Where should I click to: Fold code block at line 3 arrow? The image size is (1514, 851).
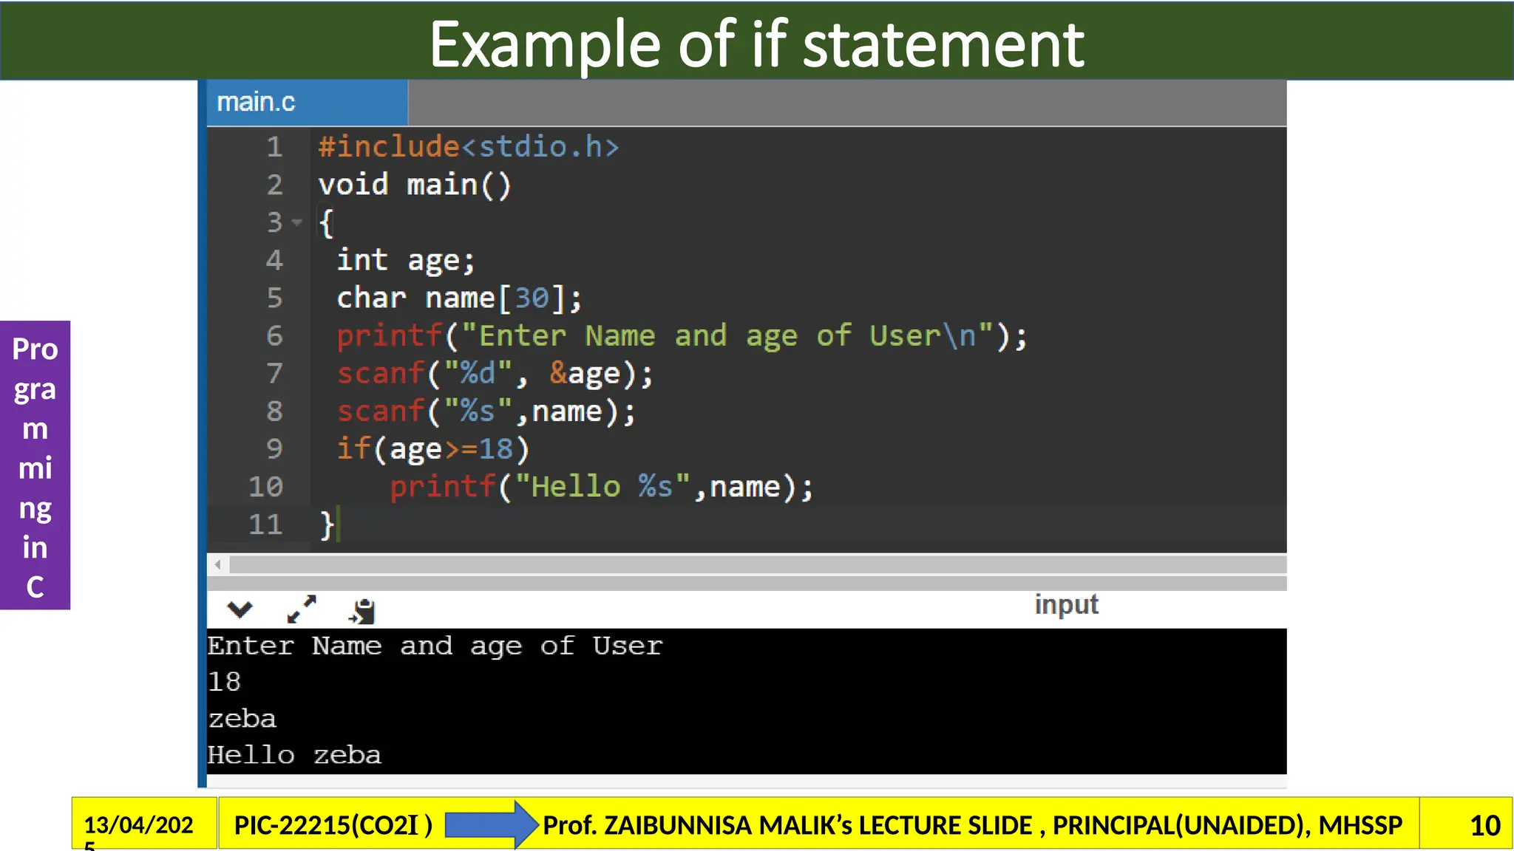tap(297, 222)
